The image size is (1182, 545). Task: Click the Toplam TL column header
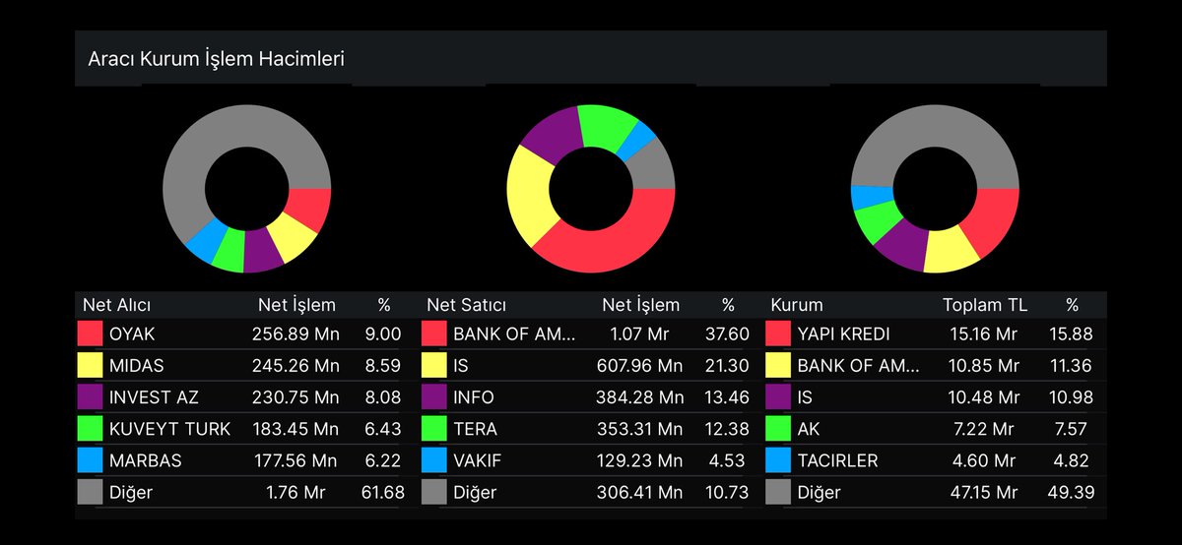(x=985, y=305)
